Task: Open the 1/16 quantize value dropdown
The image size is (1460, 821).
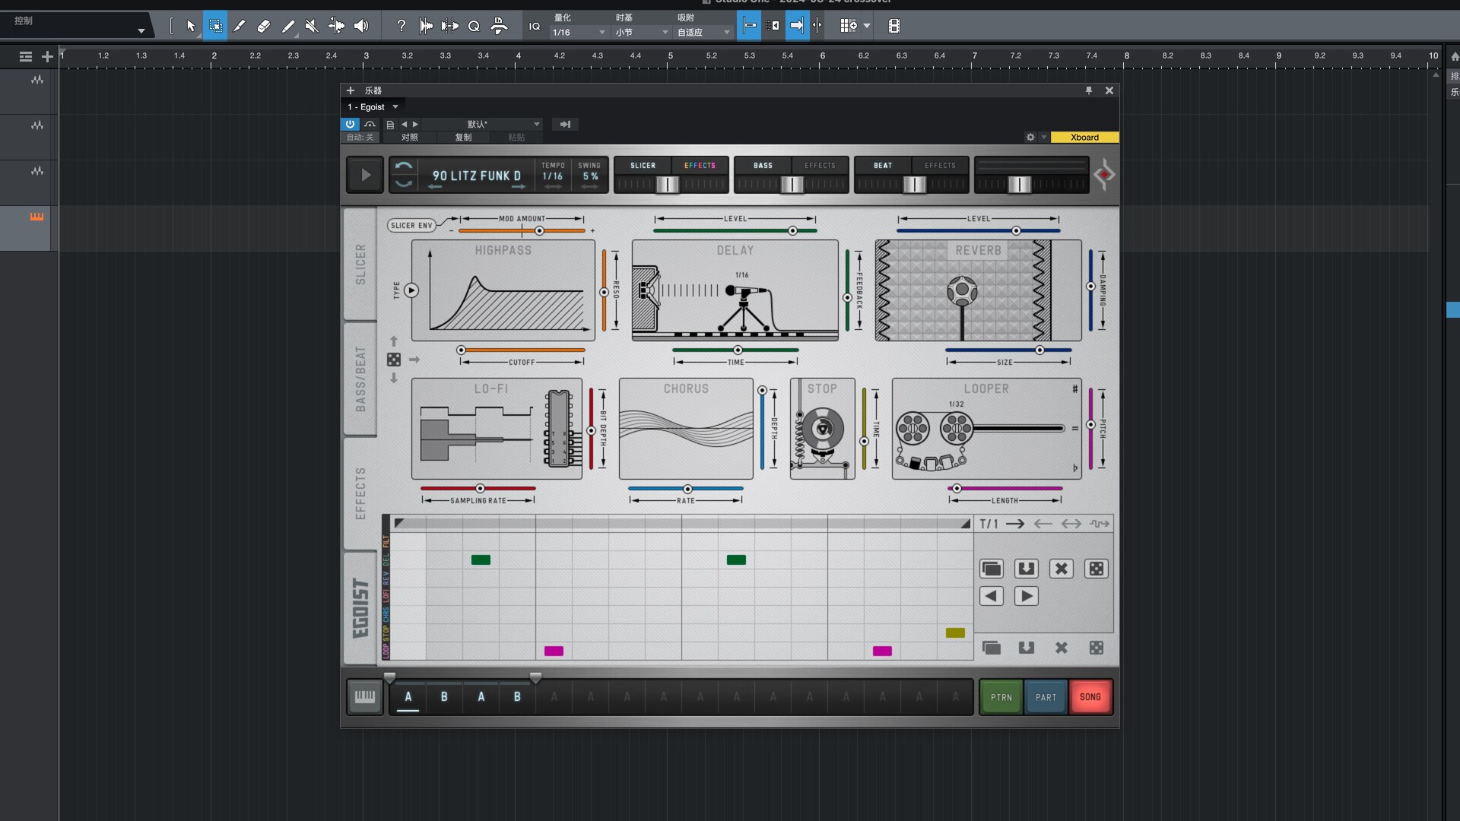Action: point(579,32)
